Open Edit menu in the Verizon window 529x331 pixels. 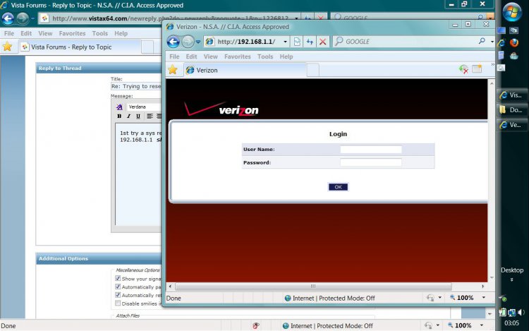191,56
